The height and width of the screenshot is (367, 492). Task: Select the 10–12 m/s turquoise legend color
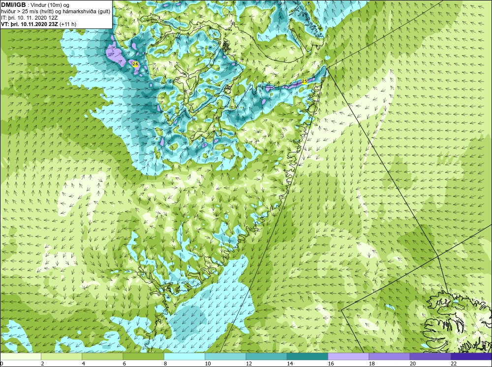[x=225, y=357]
